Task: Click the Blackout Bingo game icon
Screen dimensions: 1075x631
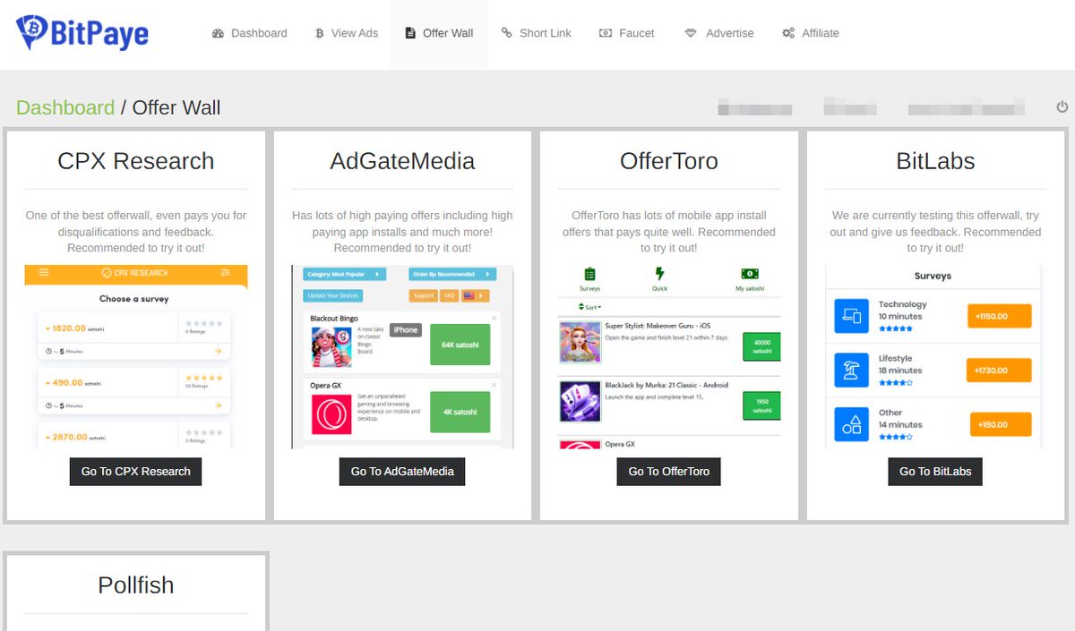Action: 331,346
